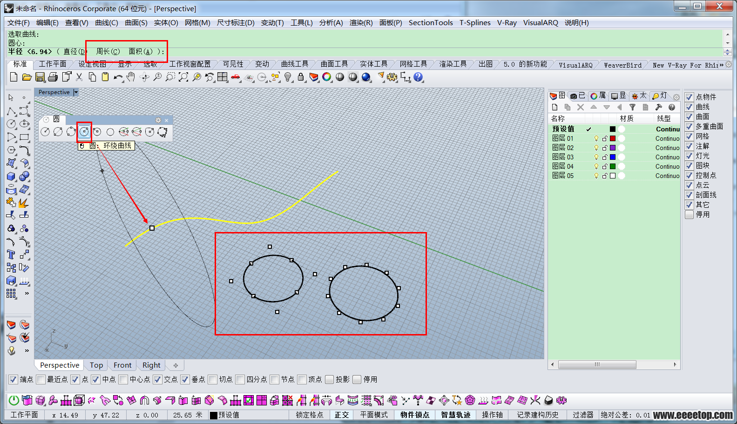Toggle 锁定格点 in the status bar

pos(310,415)
